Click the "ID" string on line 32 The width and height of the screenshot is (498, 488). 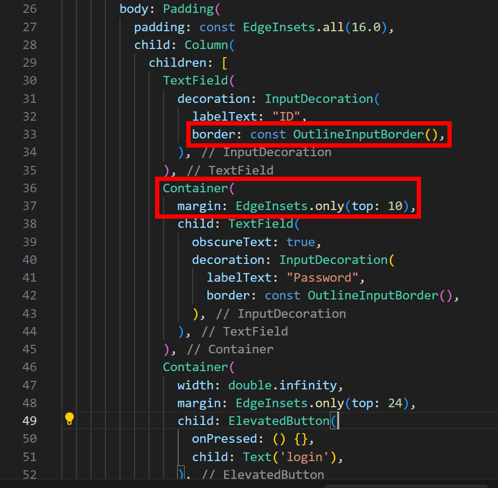click(x=286, y=116)
